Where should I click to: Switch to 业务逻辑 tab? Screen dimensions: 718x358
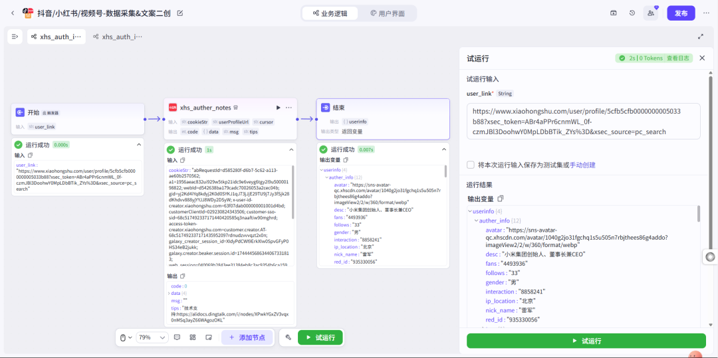pos(330,13)
